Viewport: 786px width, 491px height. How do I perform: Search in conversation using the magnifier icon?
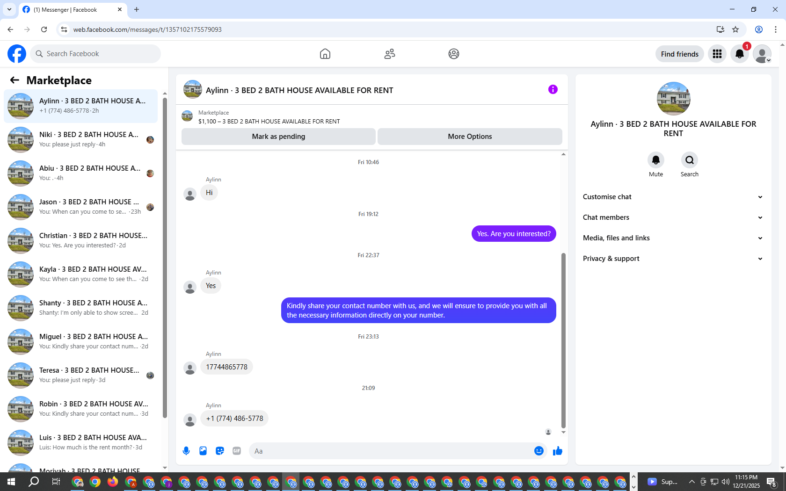(690, 160)
